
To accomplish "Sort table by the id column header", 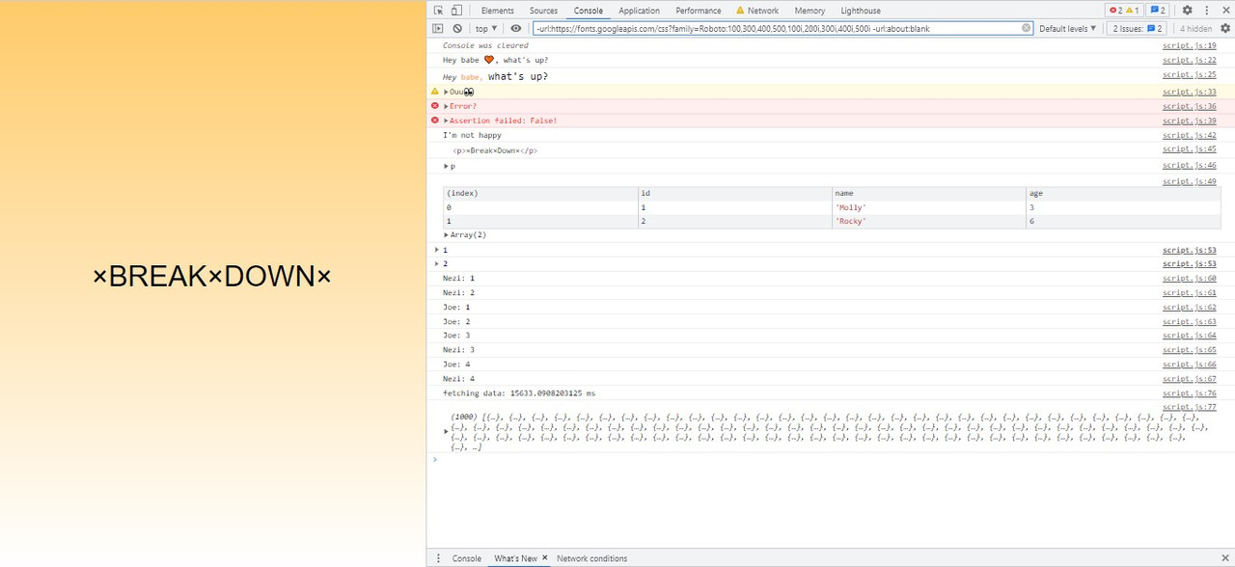I will tap(734, 193).
